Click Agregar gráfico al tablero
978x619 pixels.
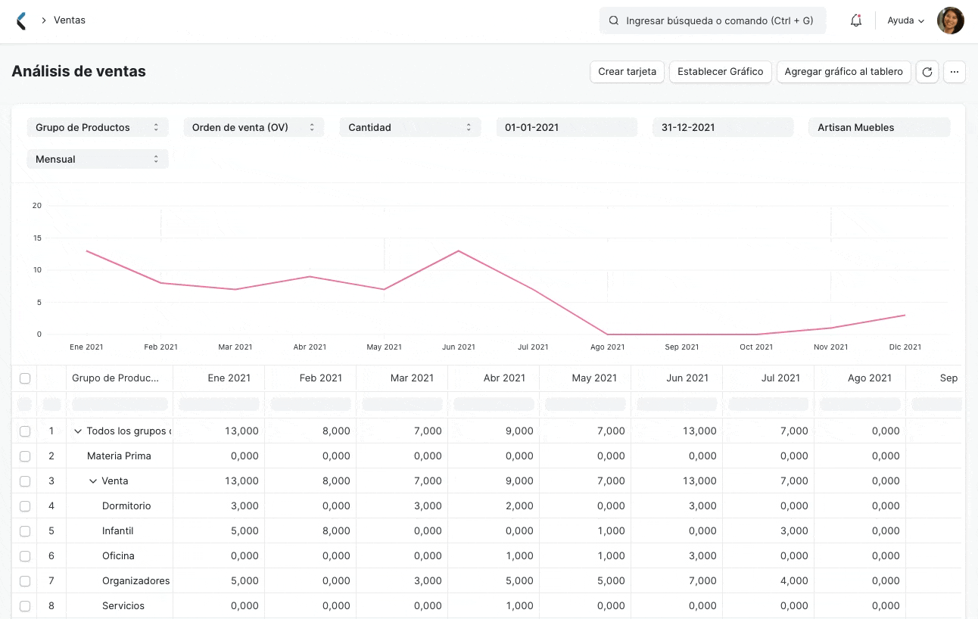843,71
